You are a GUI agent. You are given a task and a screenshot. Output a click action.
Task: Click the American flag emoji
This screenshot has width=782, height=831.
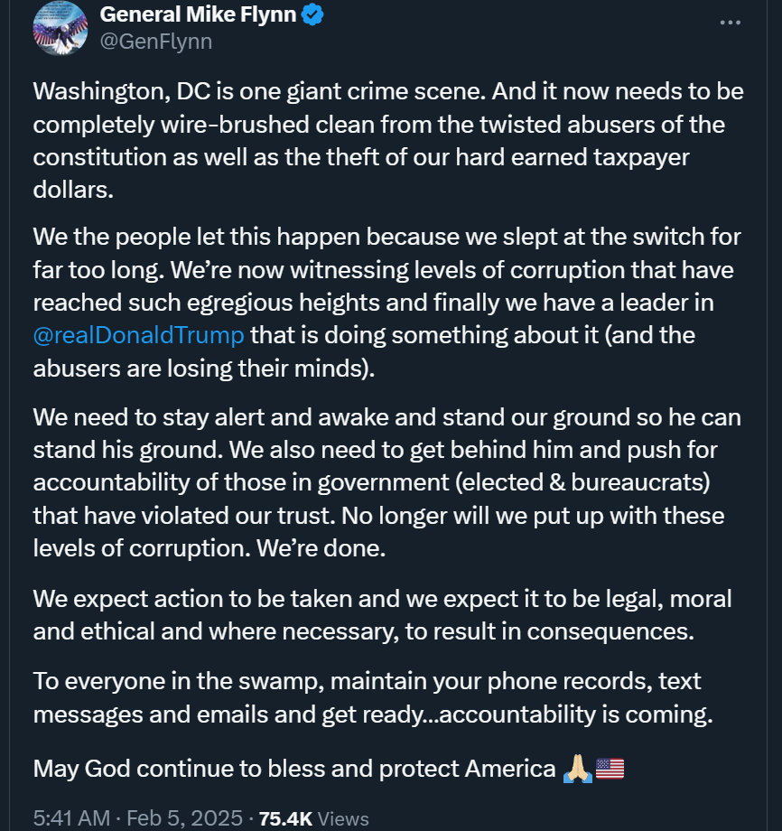[x=610, y=769]
